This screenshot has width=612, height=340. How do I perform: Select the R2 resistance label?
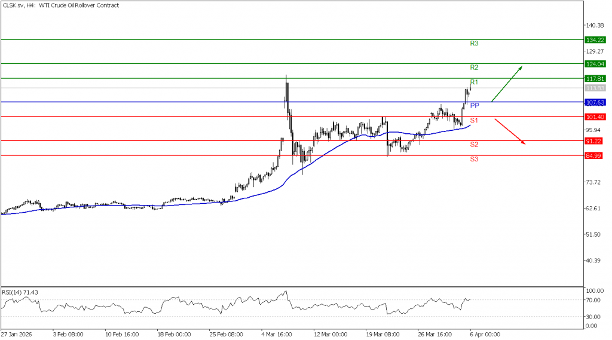474,68
